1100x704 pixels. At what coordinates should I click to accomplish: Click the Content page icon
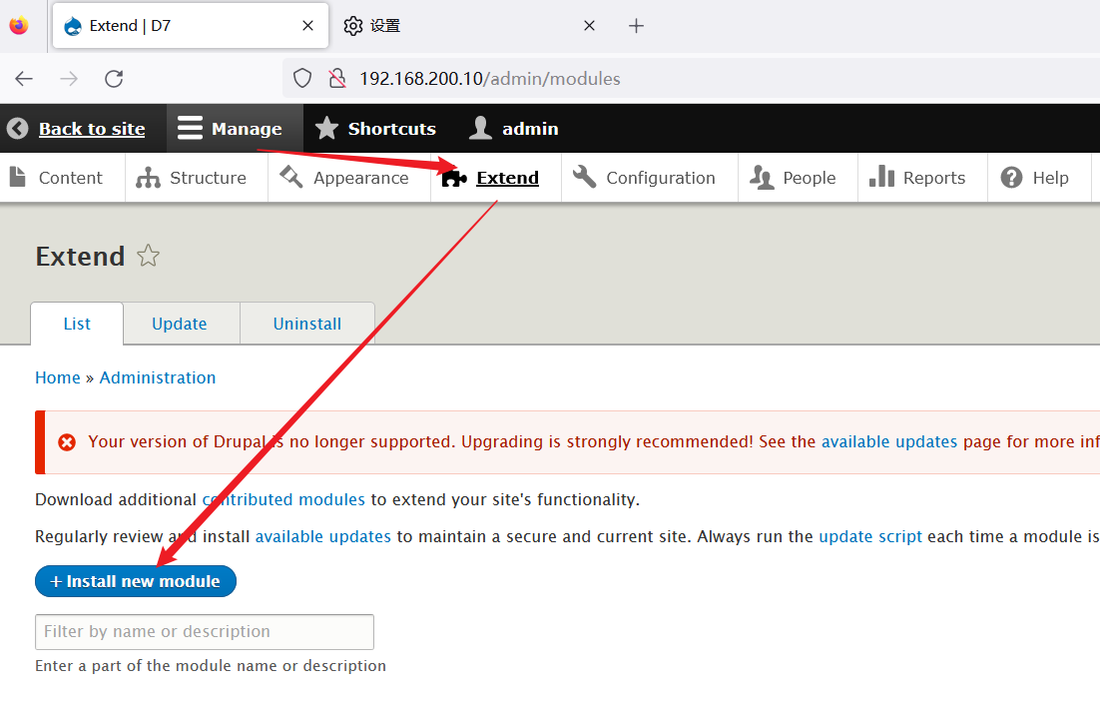18,177
